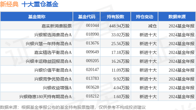196x110 pixels.
Task: Click the 减仓 position change cell
Action: tap(153, 26)
